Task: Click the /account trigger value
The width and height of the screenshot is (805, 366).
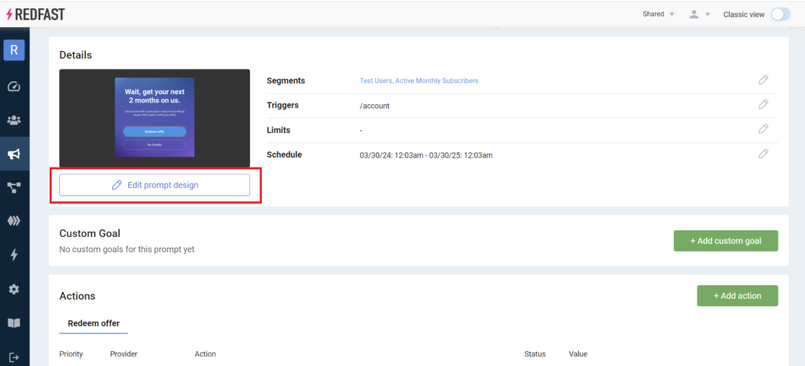Action: click(x=374, y=106)
